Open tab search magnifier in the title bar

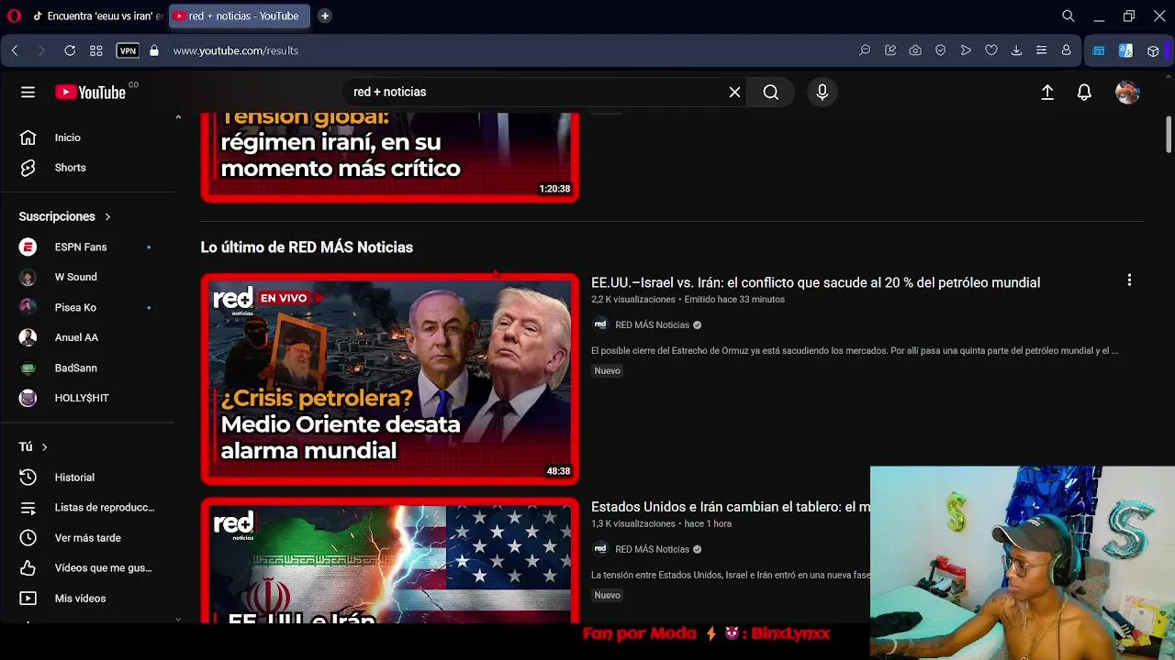[1069, 16]
